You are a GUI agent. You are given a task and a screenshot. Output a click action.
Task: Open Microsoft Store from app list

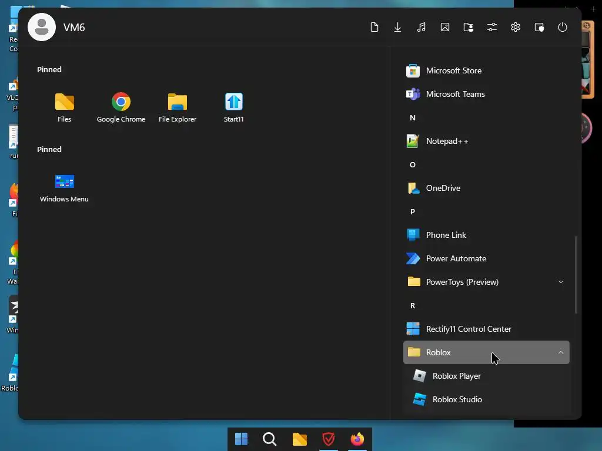coord(486,70)
